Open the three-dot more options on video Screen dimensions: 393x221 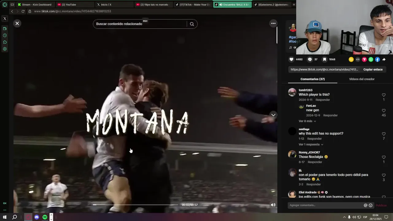(273, 23)
